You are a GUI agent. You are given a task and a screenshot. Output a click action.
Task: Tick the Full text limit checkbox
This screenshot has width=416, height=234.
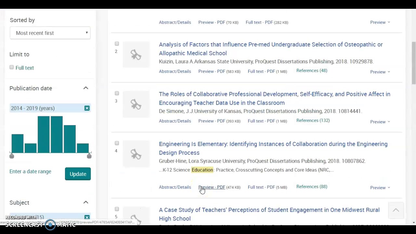[12, 67]
